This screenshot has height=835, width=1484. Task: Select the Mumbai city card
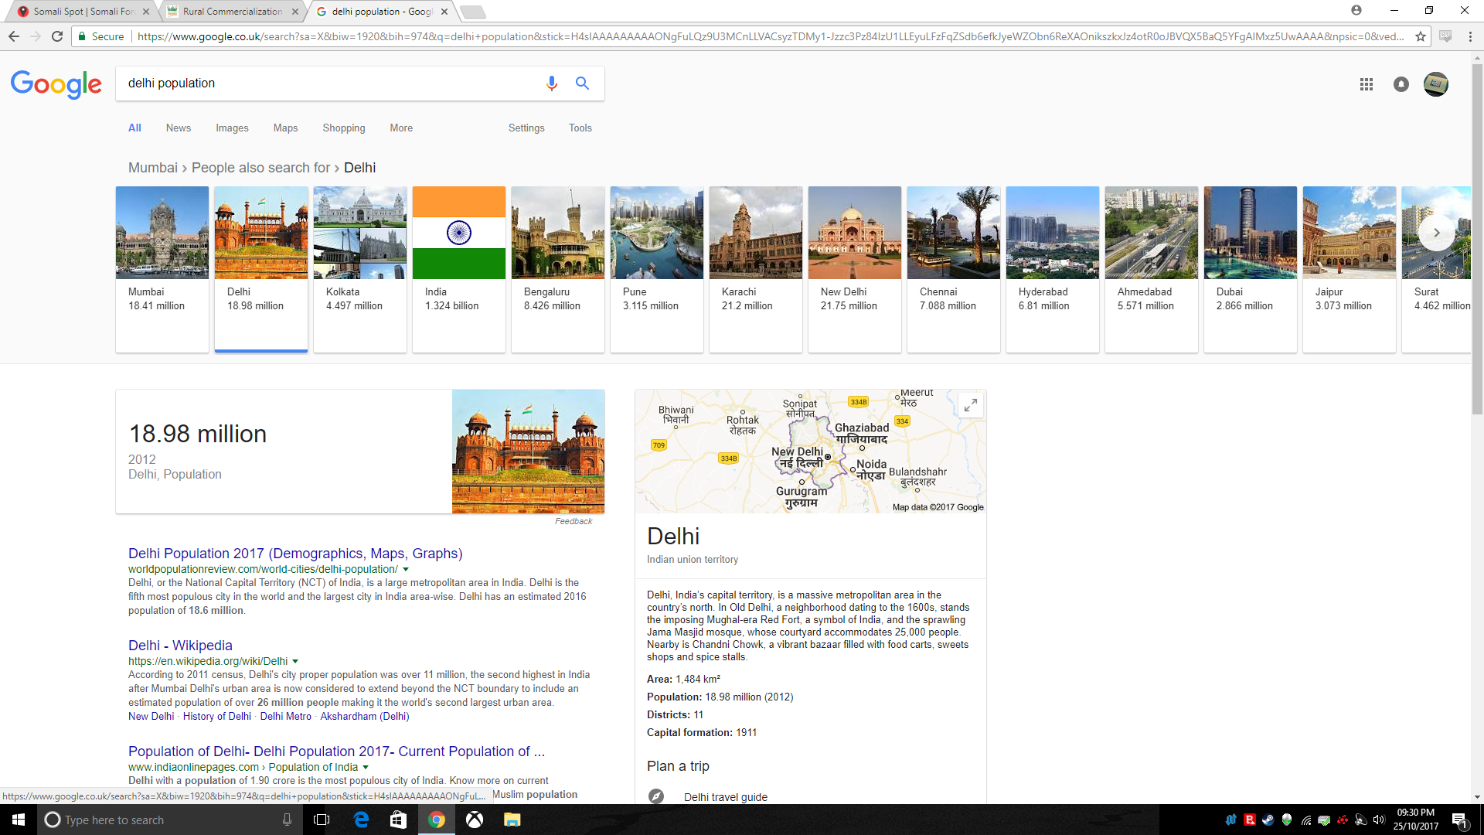pos(162,269)
